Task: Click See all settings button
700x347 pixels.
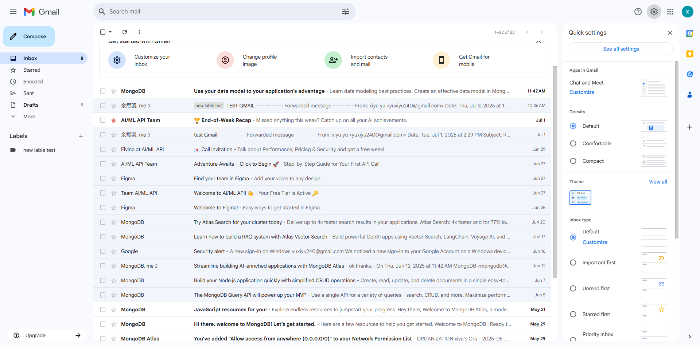Action: click(621, 49)
